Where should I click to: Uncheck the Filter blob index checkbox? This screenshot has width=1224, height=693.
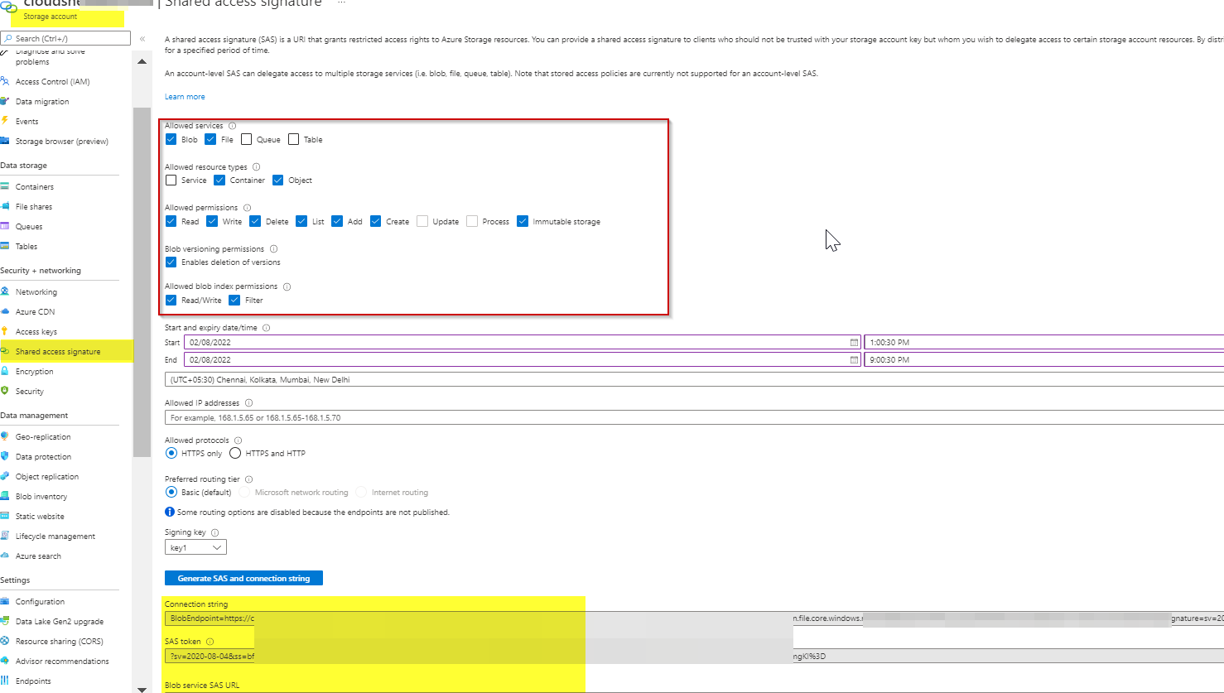234,300
